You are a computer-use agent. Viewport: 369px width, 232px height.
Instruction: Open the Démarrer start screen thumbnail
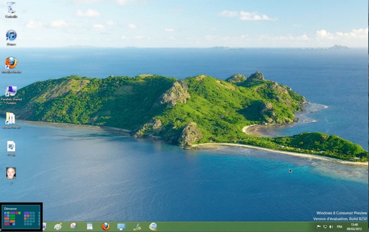[21, 216]
